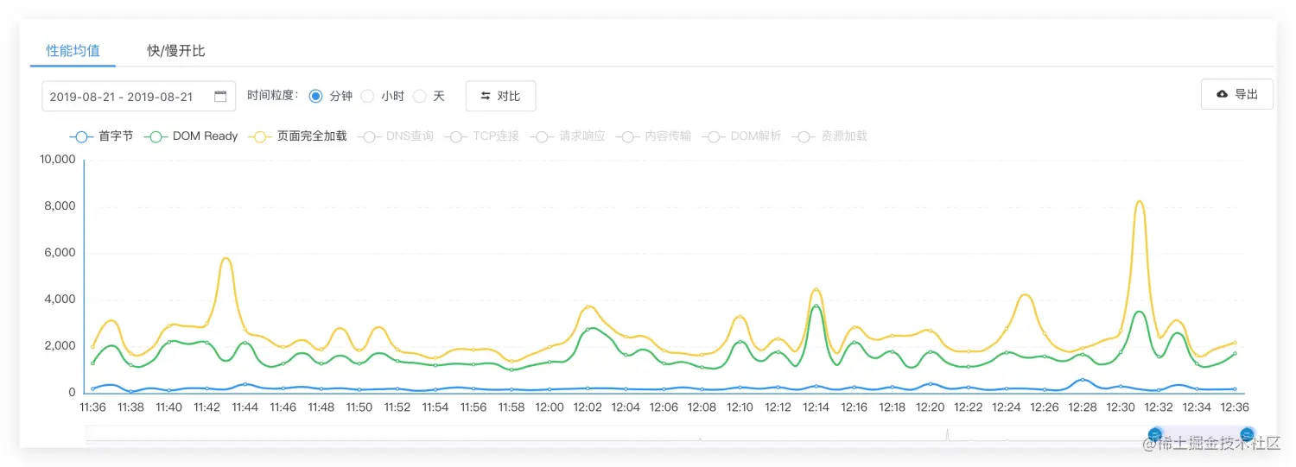Click the right zoom slider handle
This screenshot has width=1296, height=467.
point(1247,434)
